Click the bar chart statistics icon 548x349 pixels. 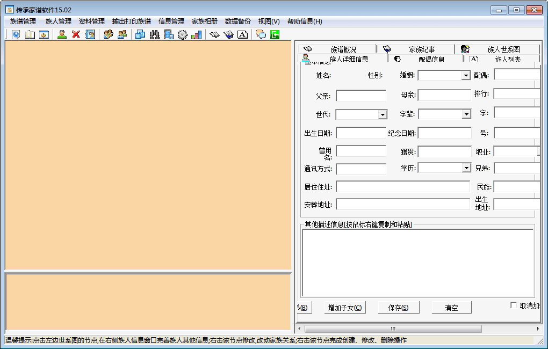point(197,34)
